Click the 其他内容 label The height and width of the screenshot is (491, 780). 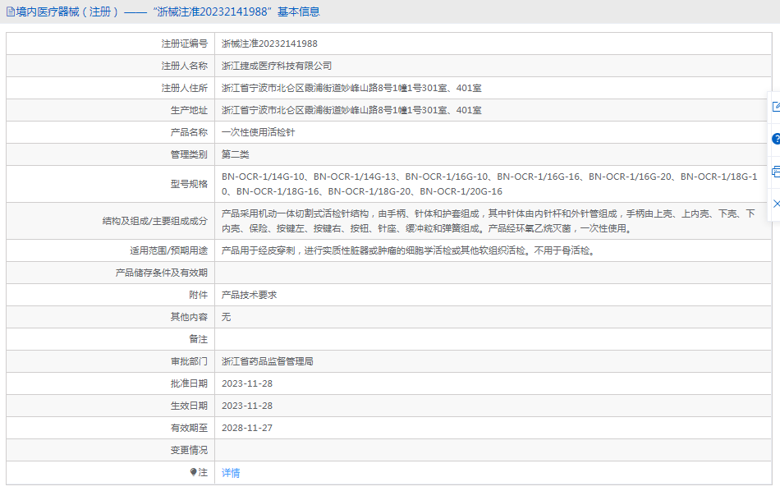click(x=189, y=317)
